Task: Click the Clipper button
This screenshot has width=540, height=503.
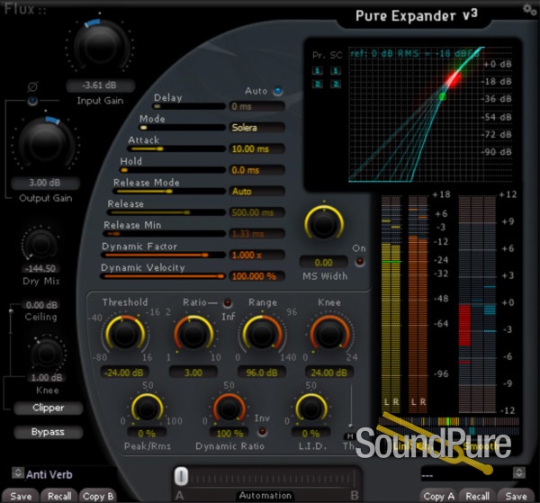Action: (x=49, y=408)
